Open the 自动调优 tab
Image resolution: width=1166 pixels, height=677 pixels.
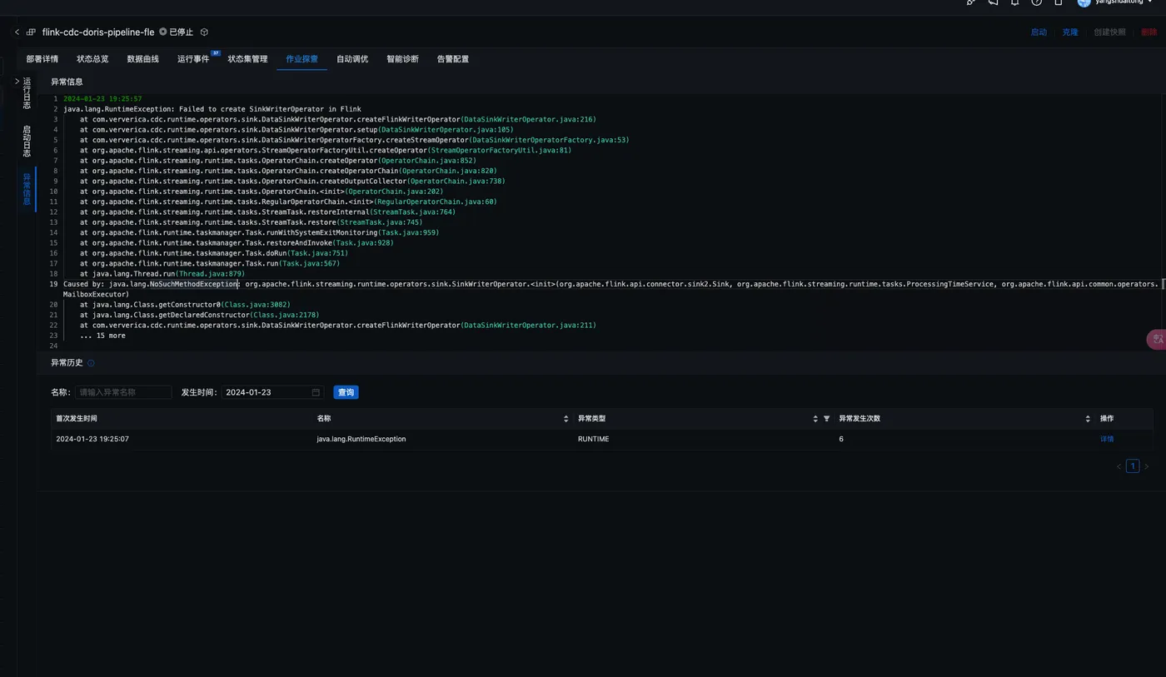352,59
